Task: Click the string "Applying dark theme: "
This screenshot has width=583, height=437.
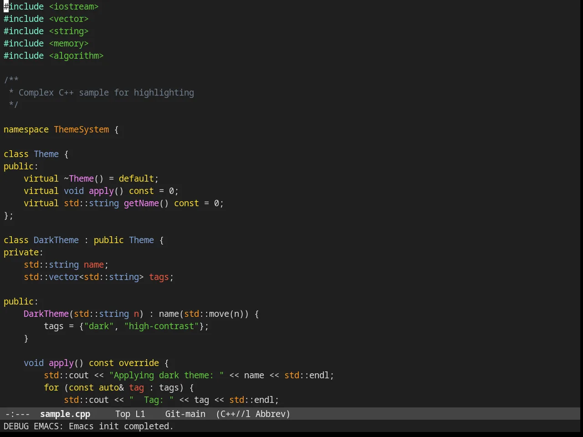Action: tap(166, 375)
